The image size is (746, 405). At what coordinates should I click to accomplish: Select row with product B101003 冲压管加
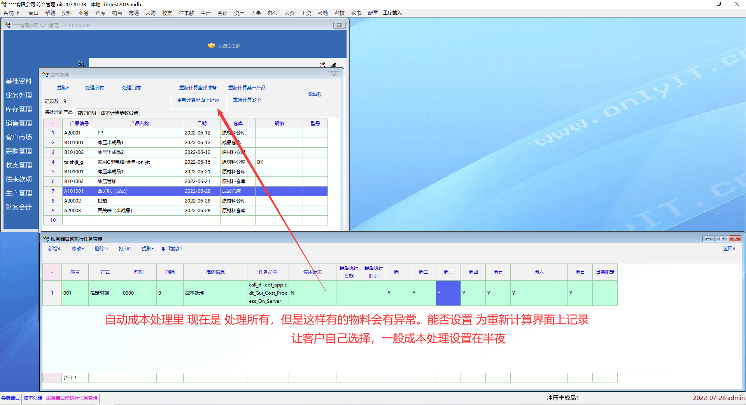tap(107, 182)
